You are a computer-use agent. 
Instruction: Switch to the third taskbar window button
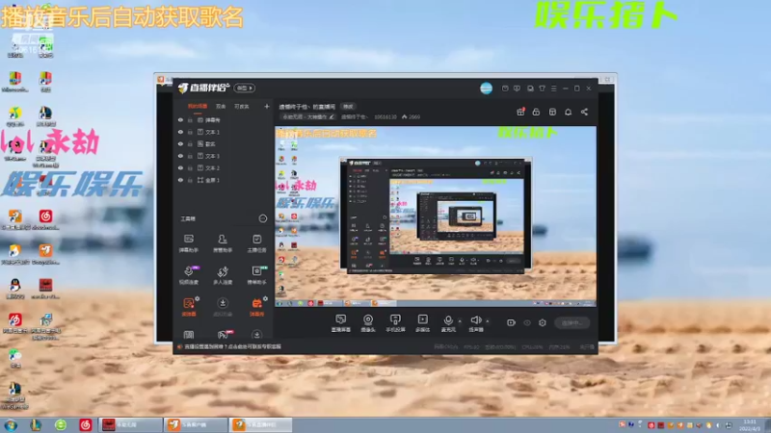pos(261,424)
